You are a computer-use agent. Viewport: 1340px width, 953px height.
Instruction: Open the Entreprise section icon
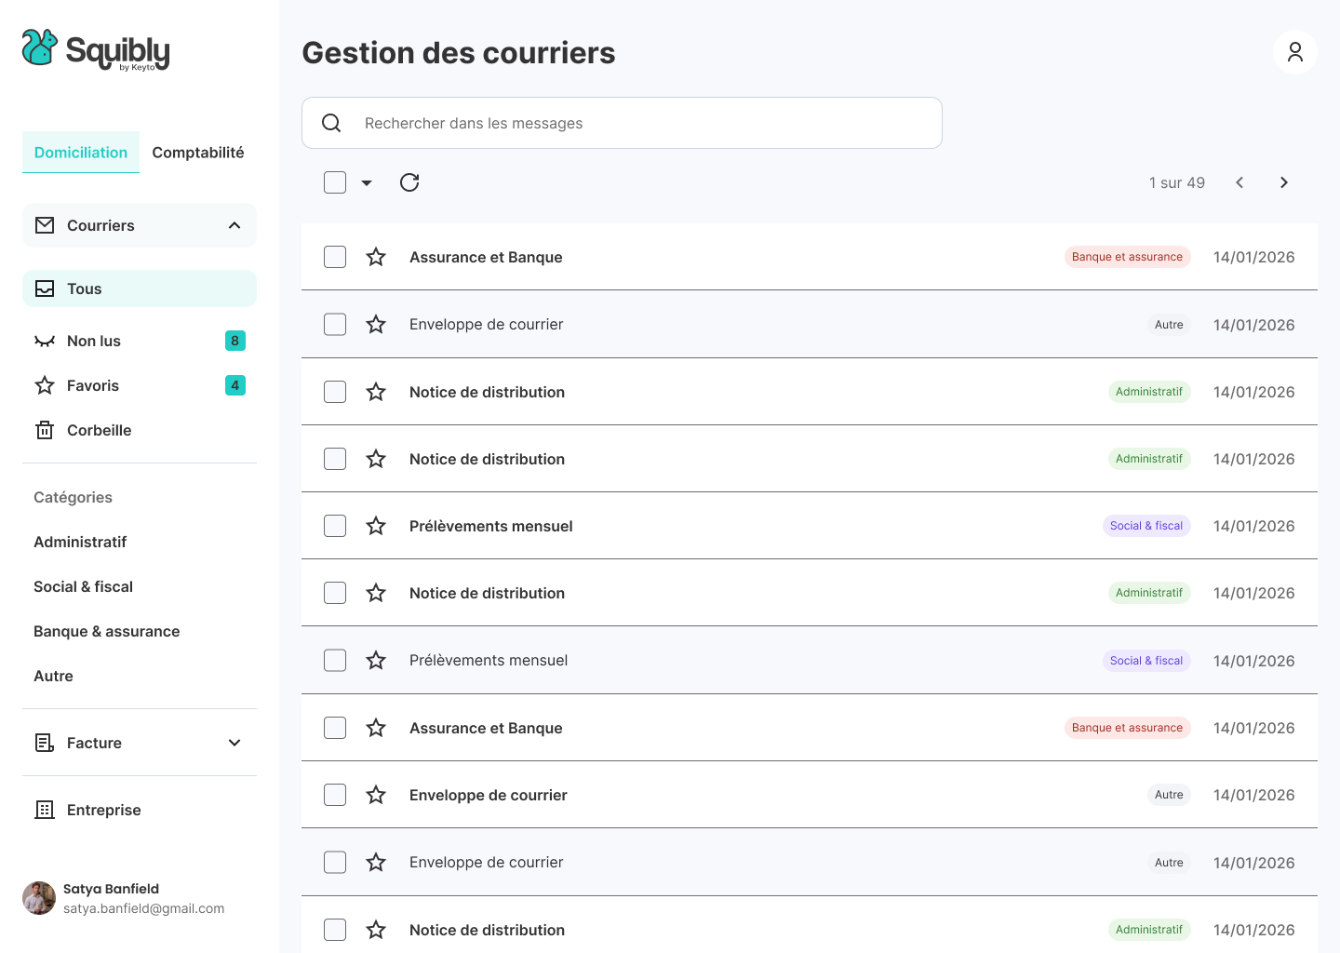pyautogui.click(x=44, y=810)
